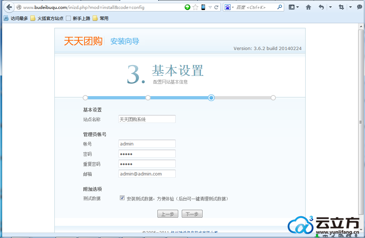The width and height of the screenshot is (365, 238).
Task: Click the 附加选项 section heading
Action: (92, 189)
